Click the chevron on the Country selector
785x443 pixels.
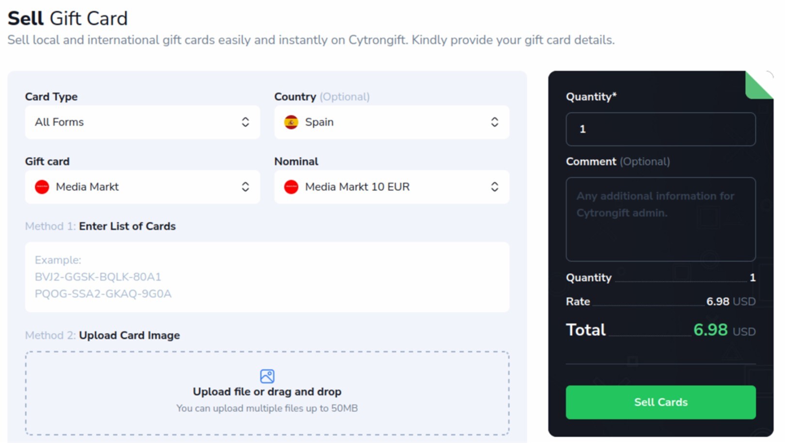pos(494,122)
